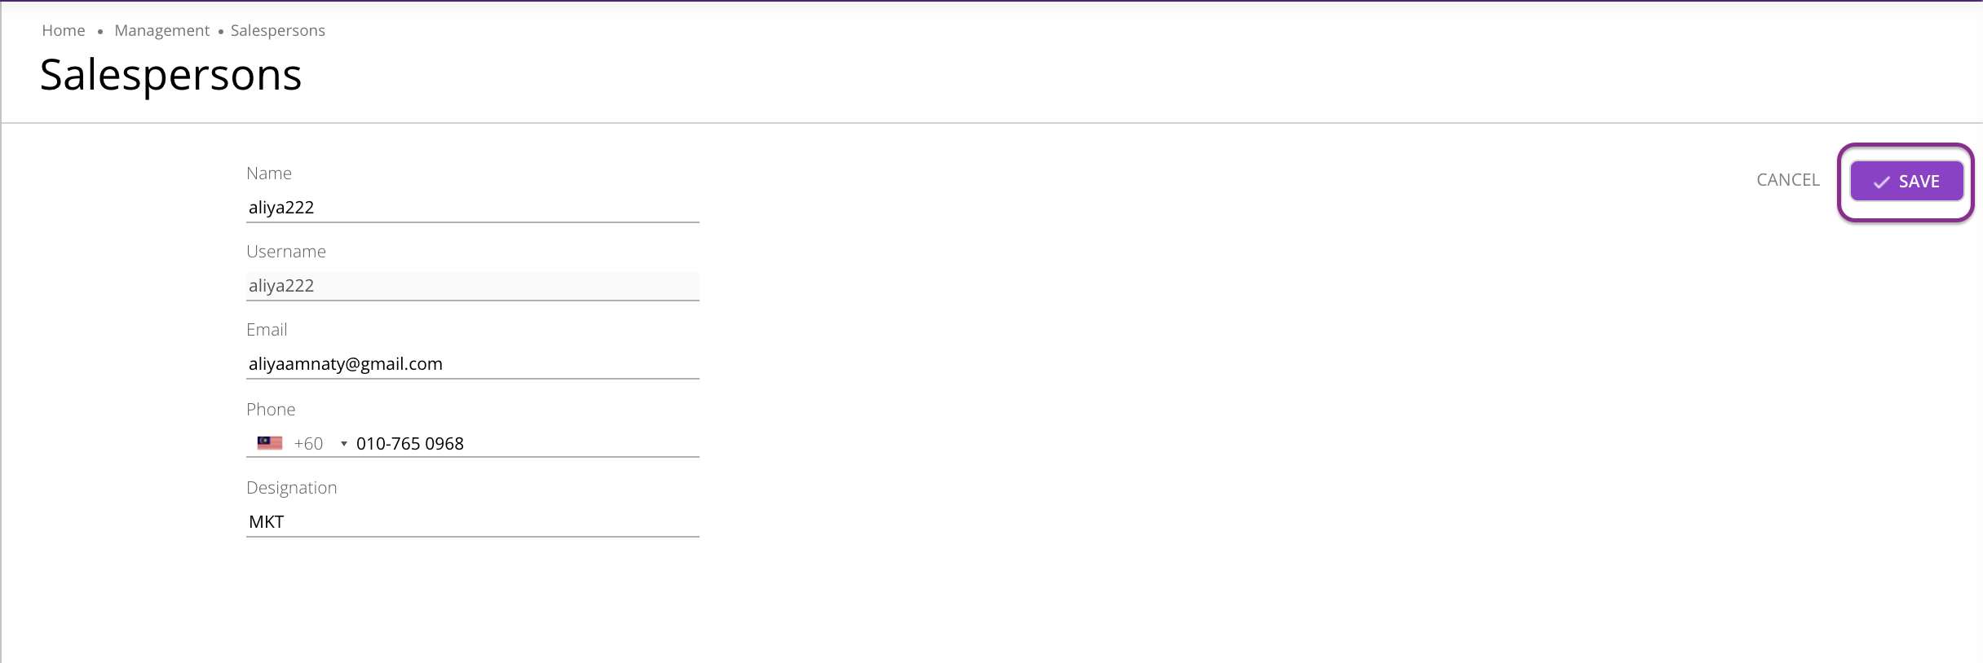Open the country code dropdown arrow
1983x663 pixels.
pos(344,444)
